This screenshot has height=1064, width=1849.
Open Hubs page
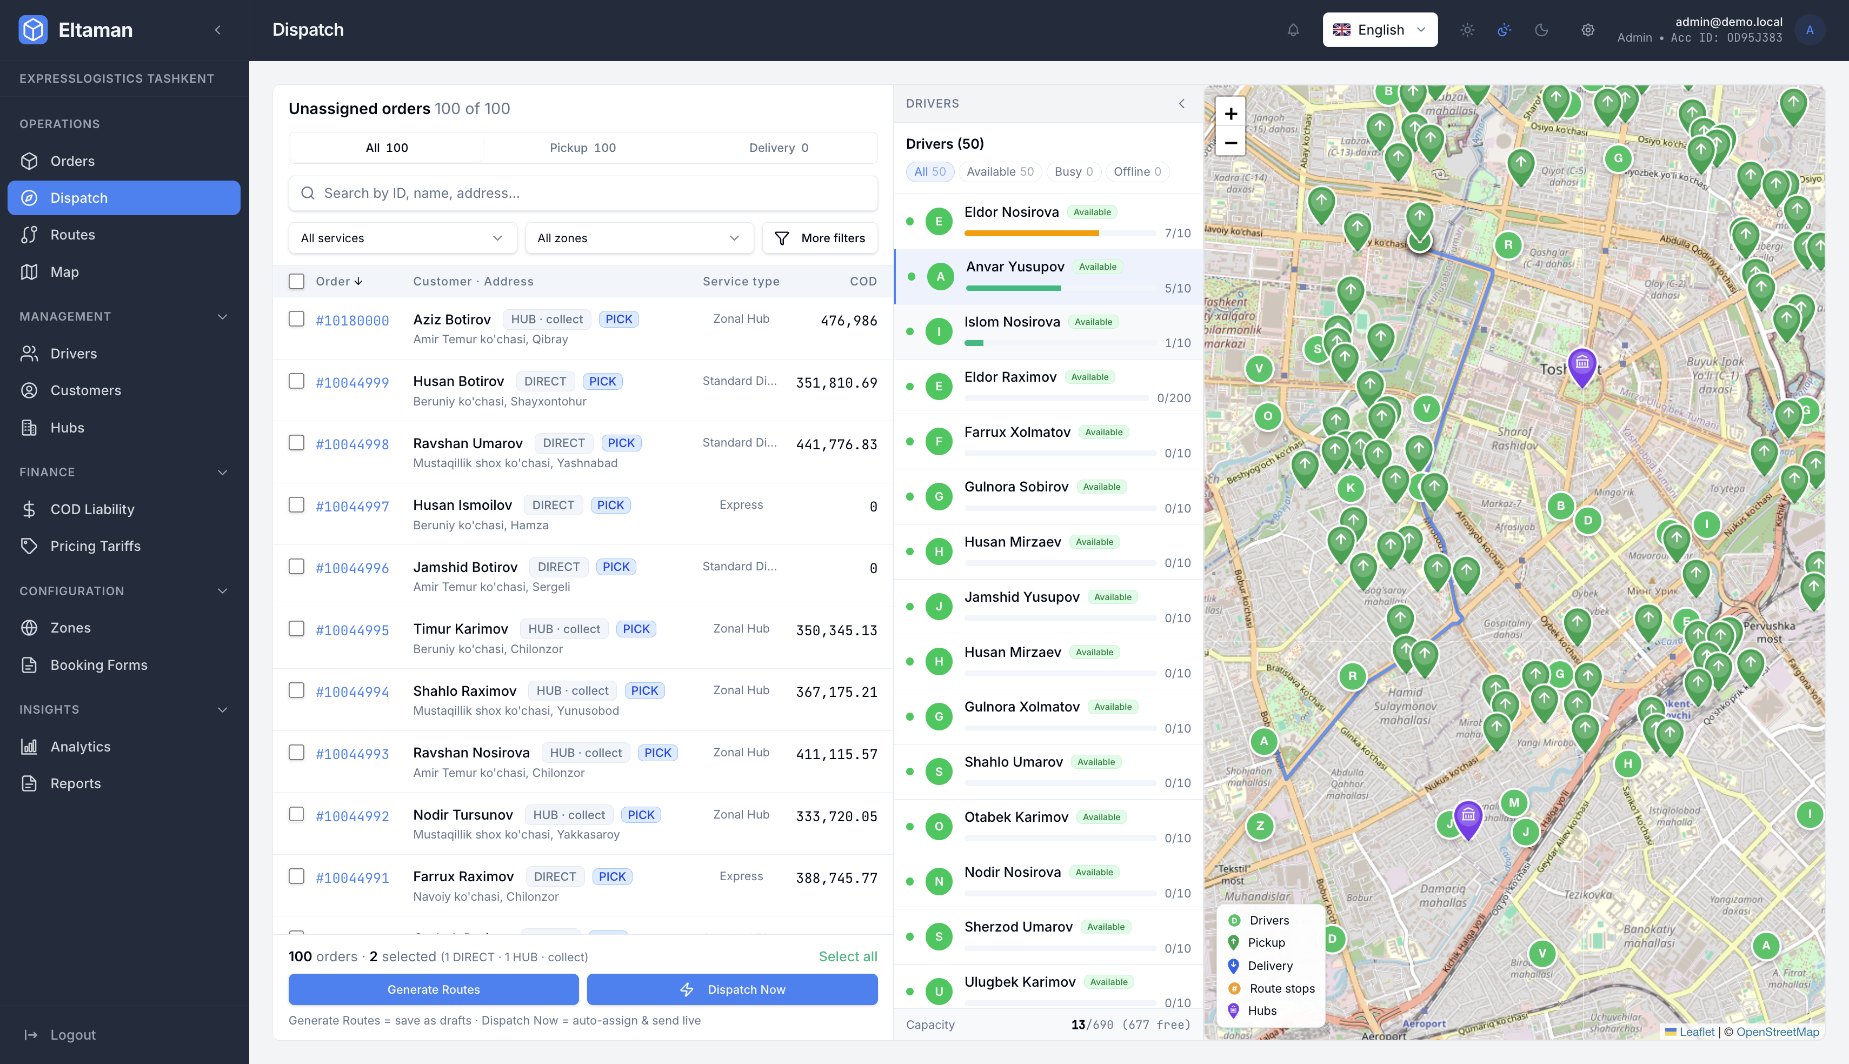[124, 428]
